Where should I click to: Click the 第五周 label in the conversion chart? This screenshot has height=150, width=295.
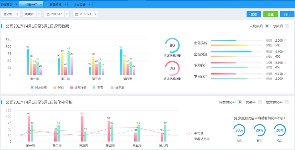point(137,145)
